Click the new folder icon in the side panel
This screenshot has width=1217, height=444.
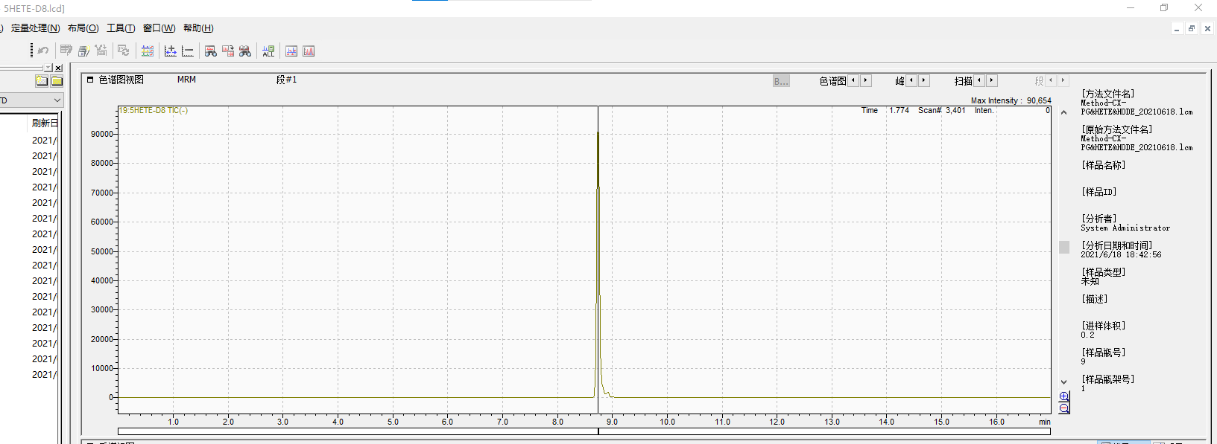(42, 80)
